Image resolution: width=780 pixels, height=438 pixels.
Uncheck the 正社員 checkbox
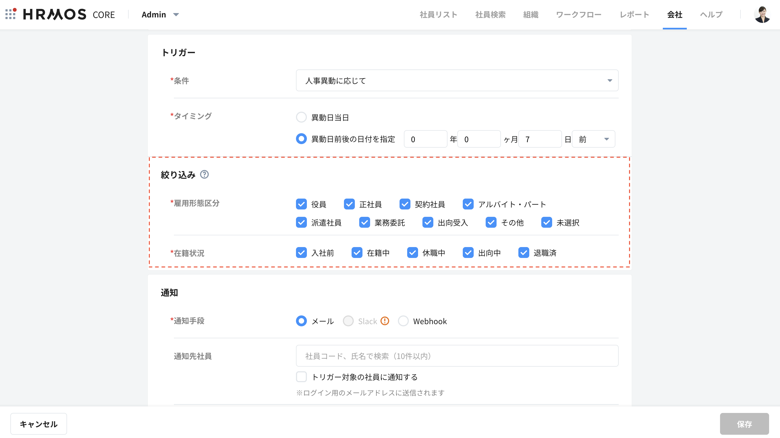point(349,204)
